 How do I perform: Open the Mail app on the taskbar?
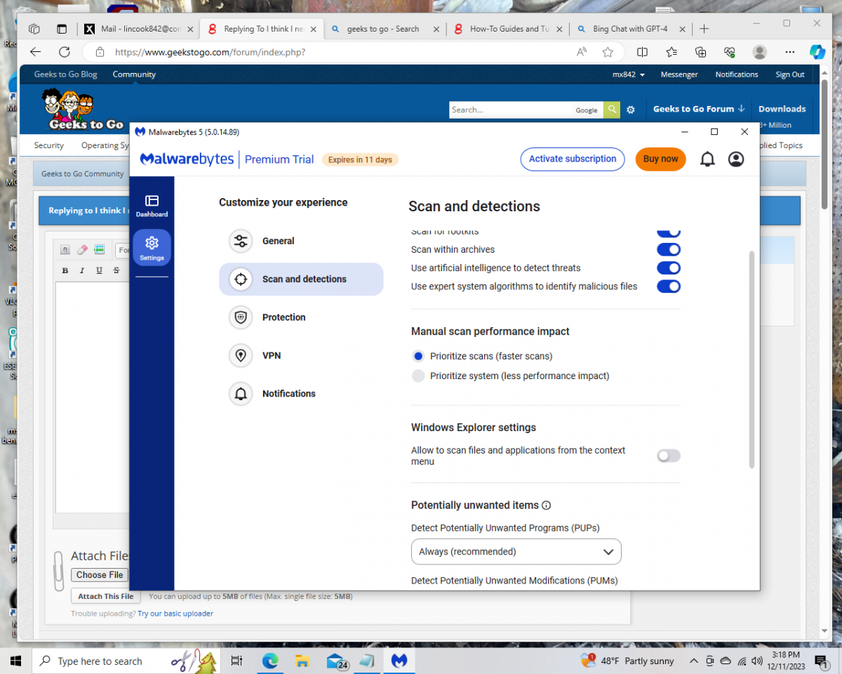tap(337, 661)
